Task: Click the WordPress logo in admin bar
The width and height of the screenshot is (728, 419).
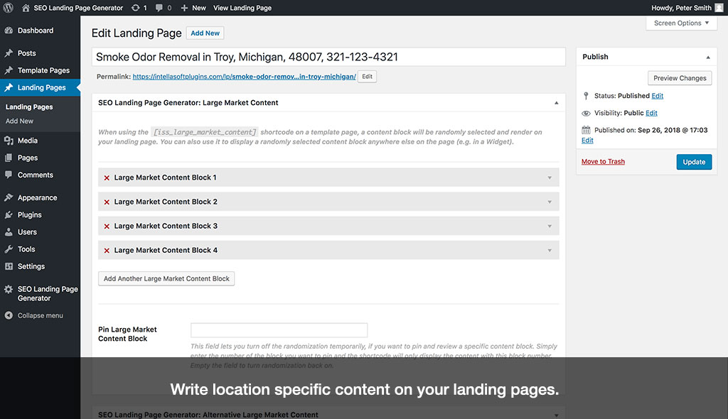Action: [x=8, y=8]
